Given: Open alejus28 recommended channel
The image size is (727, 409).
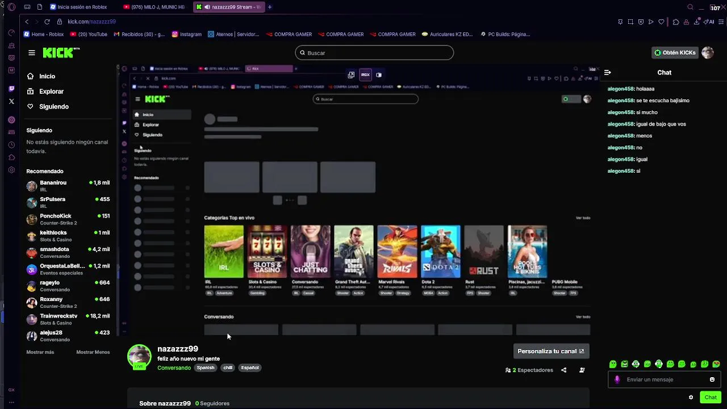Looking at the screenshot, I should pyautogui.click(x=68, y=336).
